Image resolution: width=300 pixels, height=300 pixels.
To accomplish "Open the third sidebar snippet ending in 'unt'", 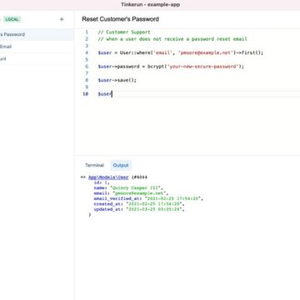I will coord(37,59).
